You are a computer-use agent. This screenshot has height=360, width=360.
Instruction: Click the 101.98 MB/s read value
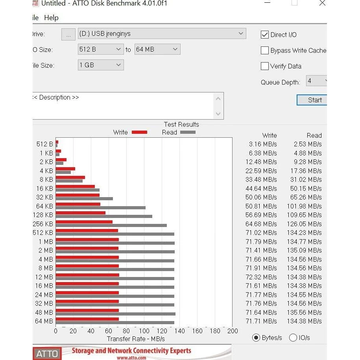304,206
